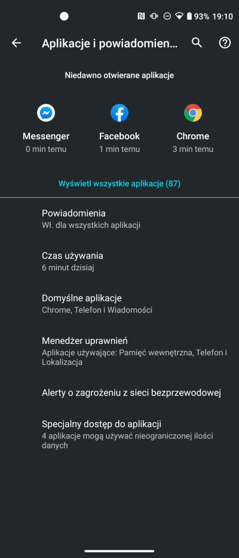This screenshot has width=239, height=558.
Task: Tap the Wi-Fi status icon
Action: point(179,16)
